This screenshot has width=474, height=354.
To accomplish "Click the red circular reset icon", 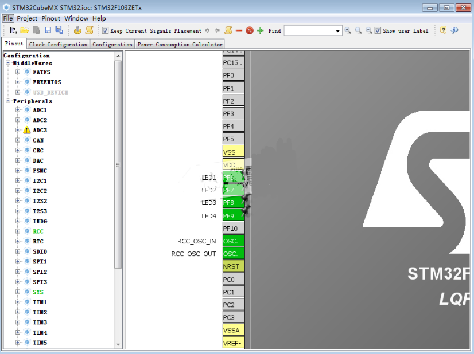I will (250, 30).
